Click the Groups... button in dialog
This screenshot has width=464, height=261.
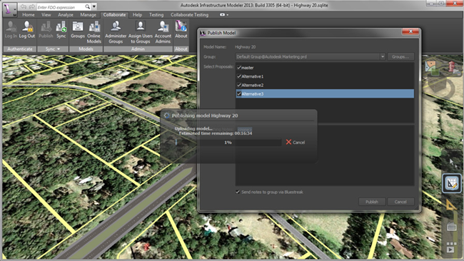[x=400, y=56]
